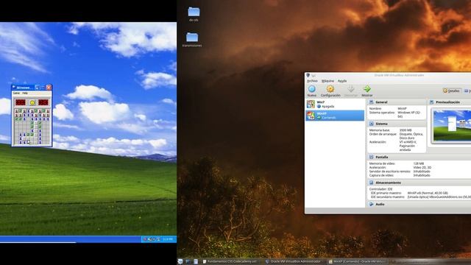Screen dimensions: 471x265
Task: Open the 'transmisiones' desktop folder
Action: pos(192,40)
